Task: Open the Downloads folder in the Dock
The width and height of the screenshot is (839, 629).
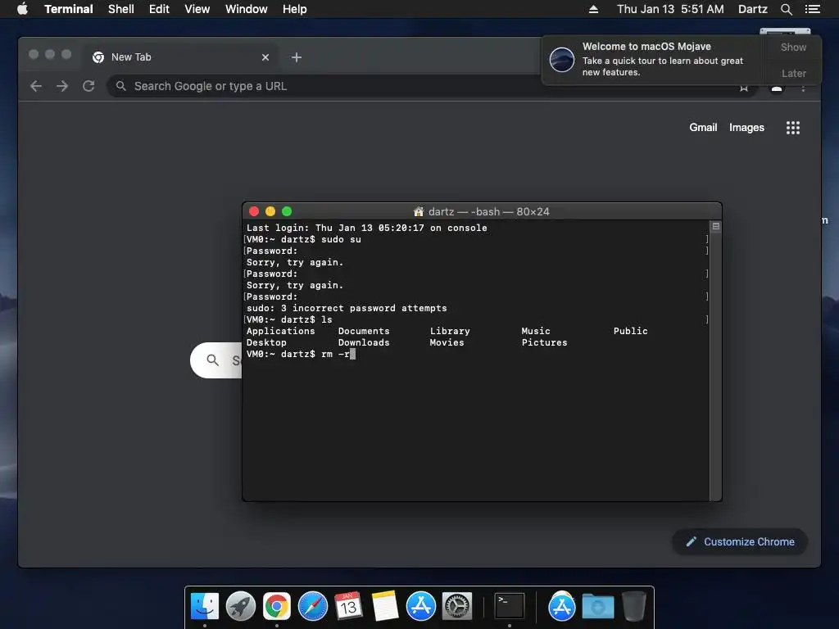Action: tap(597, 606)
